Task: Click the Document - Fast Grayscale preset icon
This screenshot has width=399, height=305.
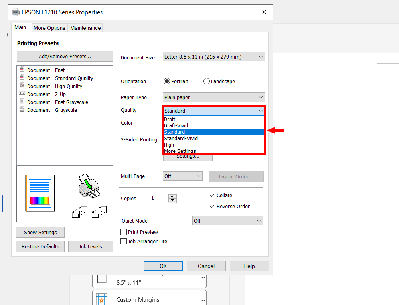Action: pos(22,102)
